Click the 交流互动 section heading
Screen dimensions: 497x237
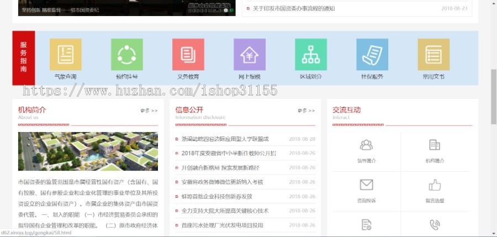[346, 110]
